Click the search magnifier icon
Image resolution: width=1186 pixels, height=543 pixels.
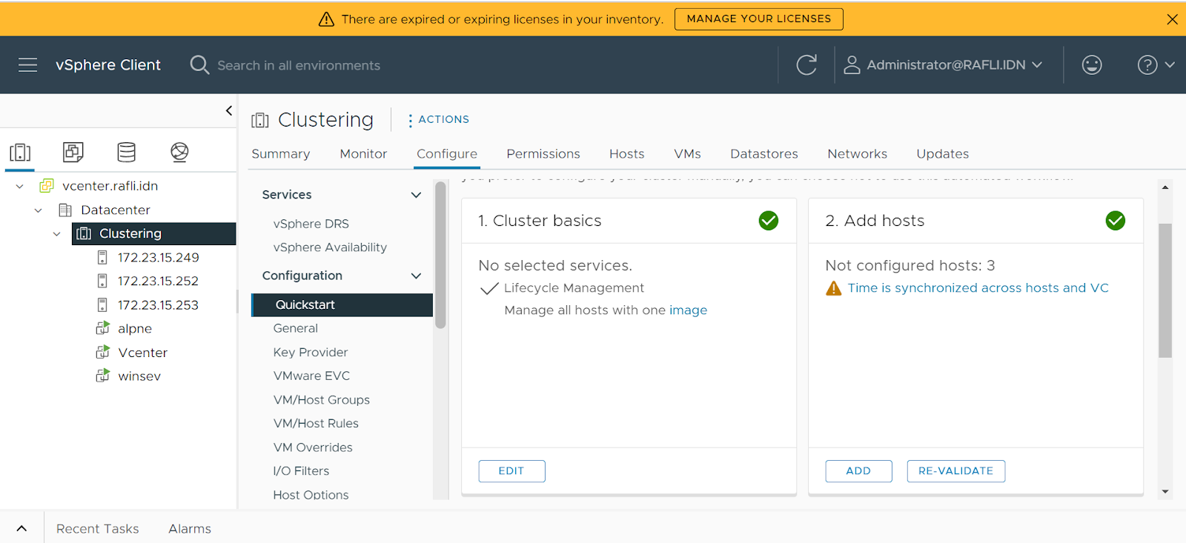pyautogui.click(x=199, y=65)
